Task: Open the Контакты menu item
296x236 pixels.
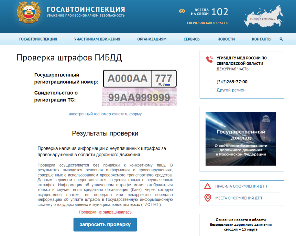Action: (261, 39)
